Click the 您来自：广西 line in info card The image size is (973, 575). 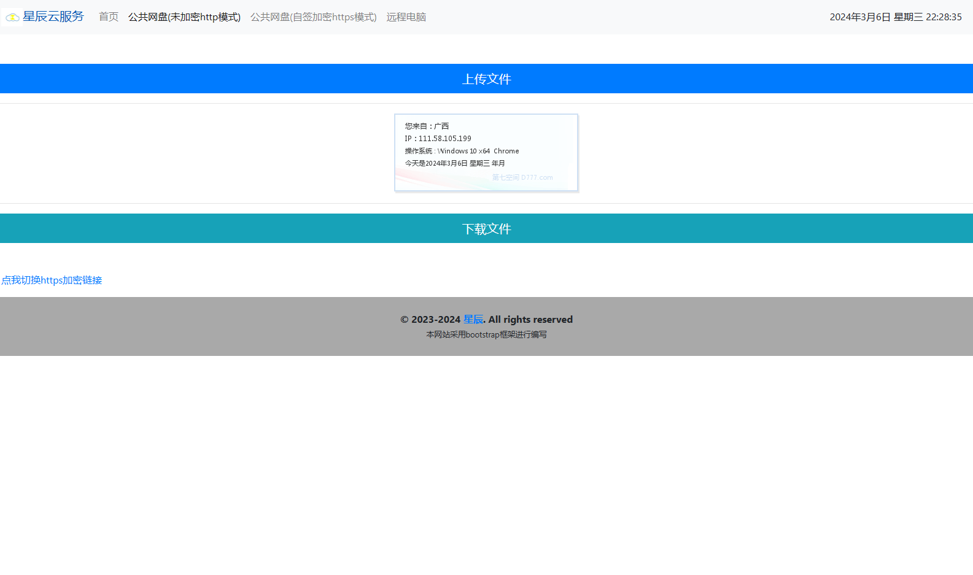coord(427,126)
